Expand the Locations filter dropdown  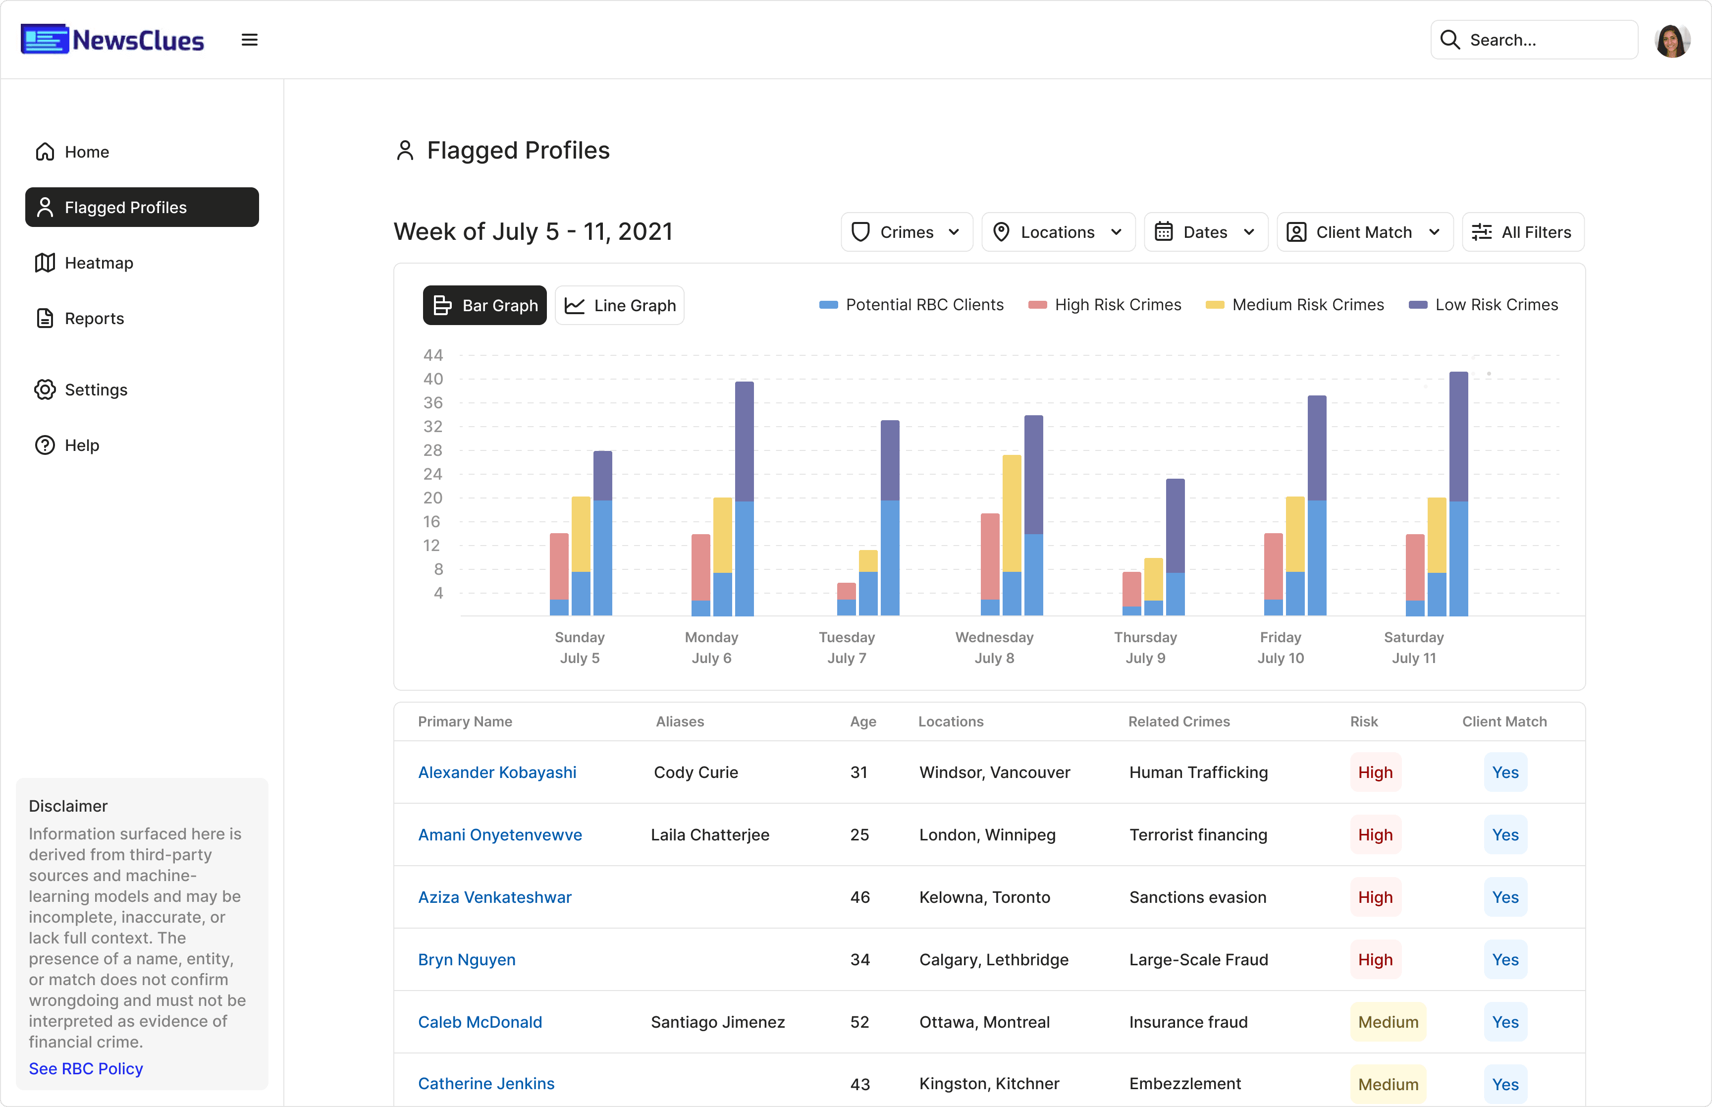1058,232
